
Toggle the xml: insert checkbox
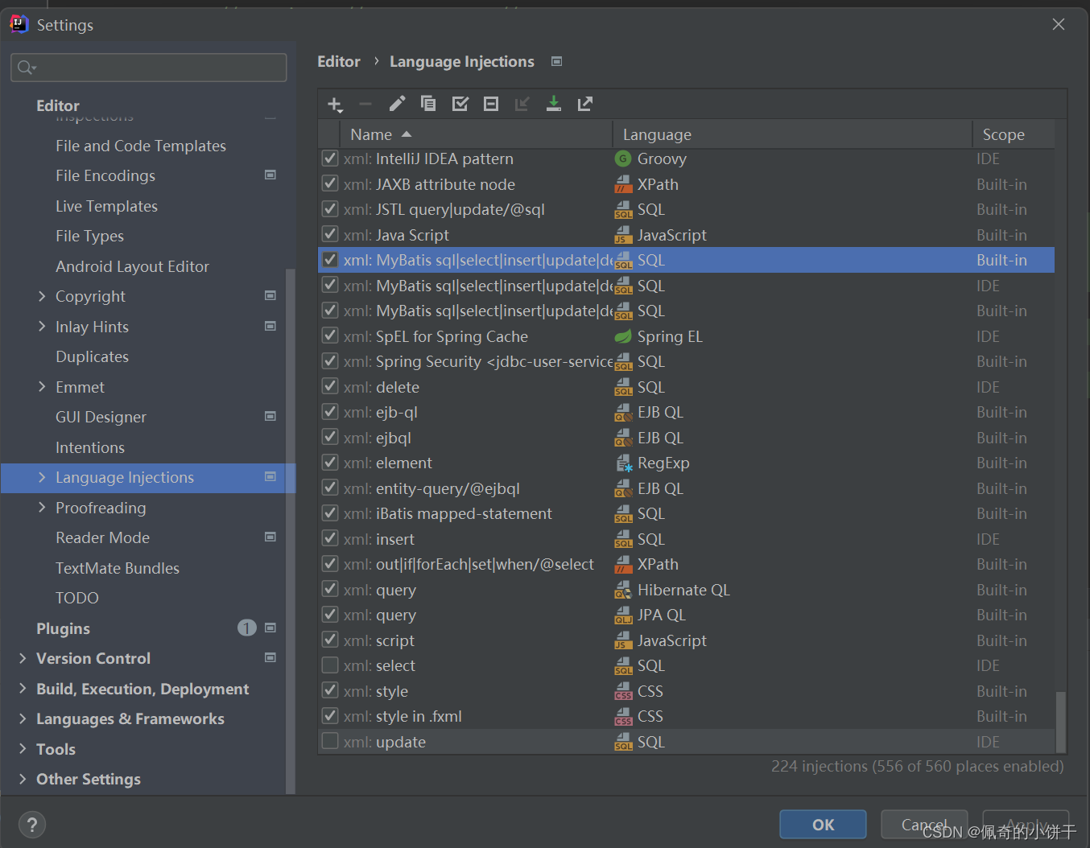click(x=330, y=538)
